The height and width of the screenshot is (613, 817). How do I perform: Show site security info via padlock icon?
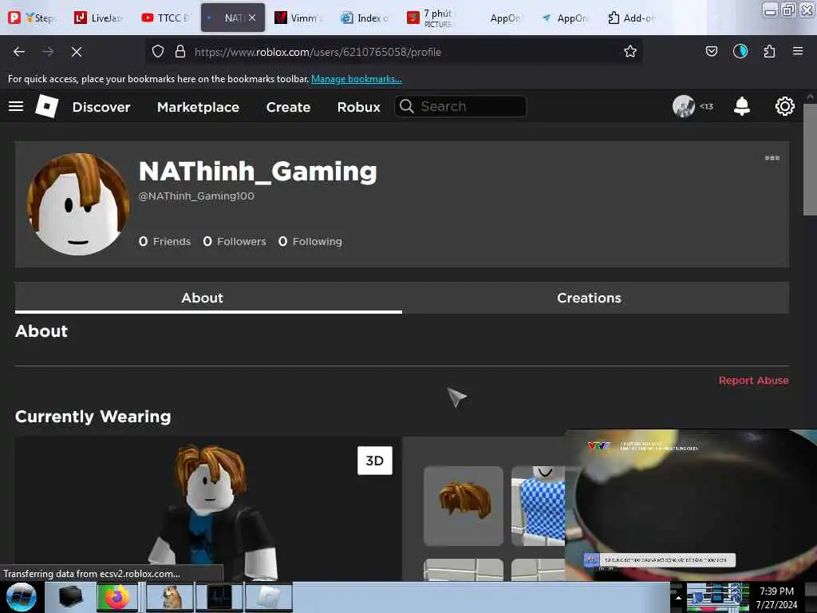180,52
